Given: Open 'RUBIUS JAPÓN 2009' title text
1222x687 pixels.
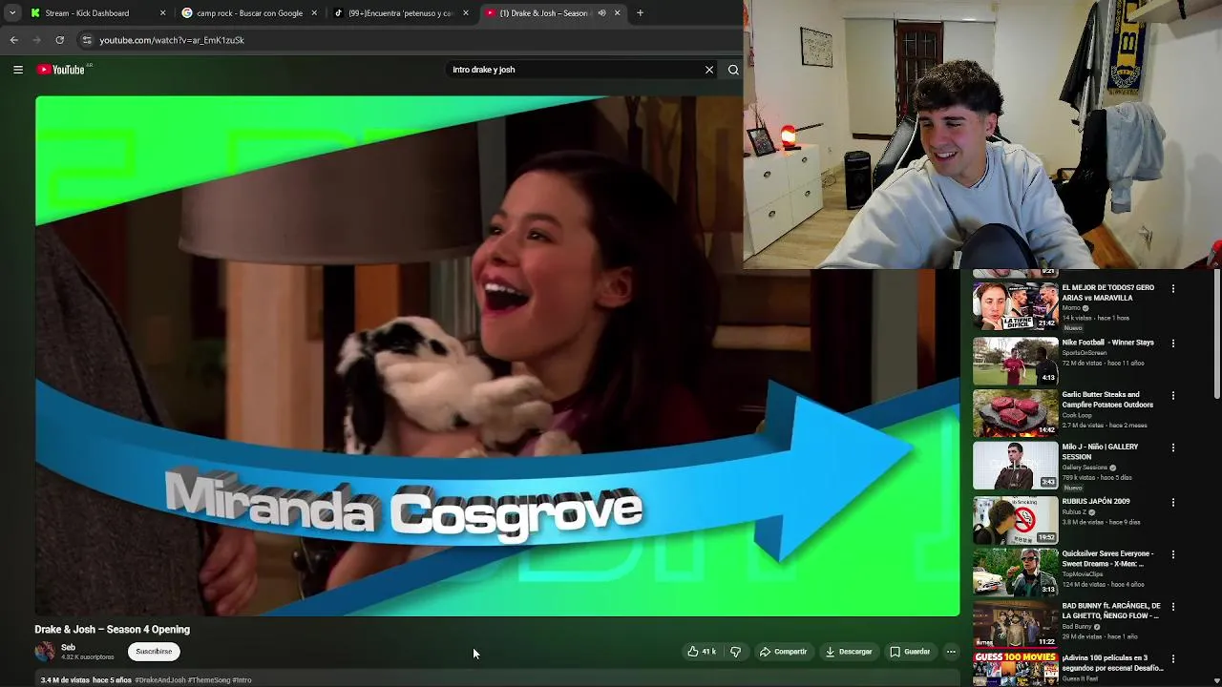Looking at the screenshot, I should (1096, 501).
